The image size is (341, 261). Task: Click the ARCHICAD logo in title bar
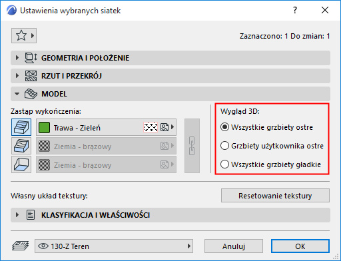(11, 11)
